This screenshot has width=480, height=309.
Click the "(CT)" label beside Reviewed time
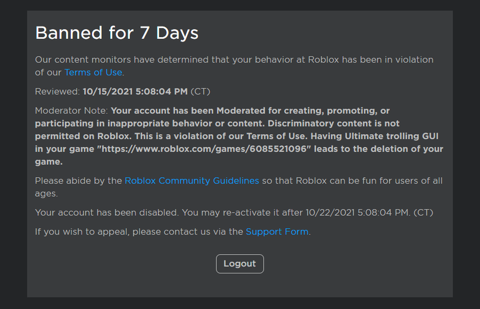tap(201, 91)
